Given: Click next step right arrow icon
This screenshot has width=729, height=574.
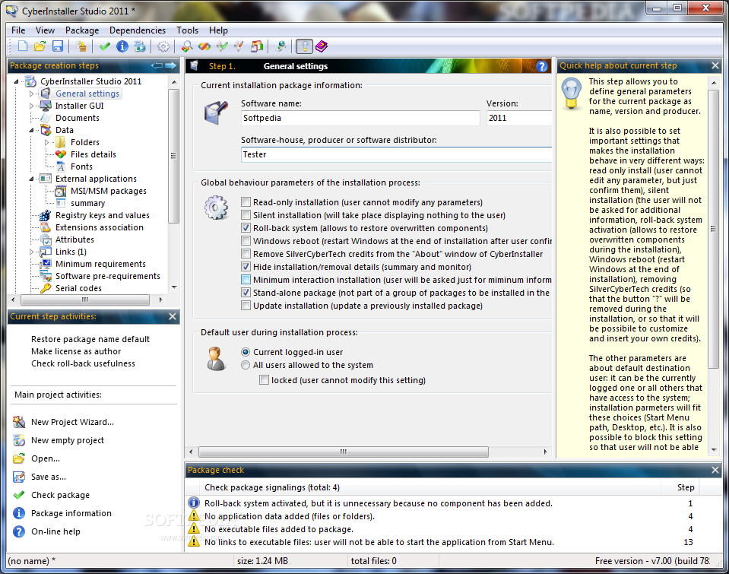Looking at the screenshot, I should click(x=170, y=65).
